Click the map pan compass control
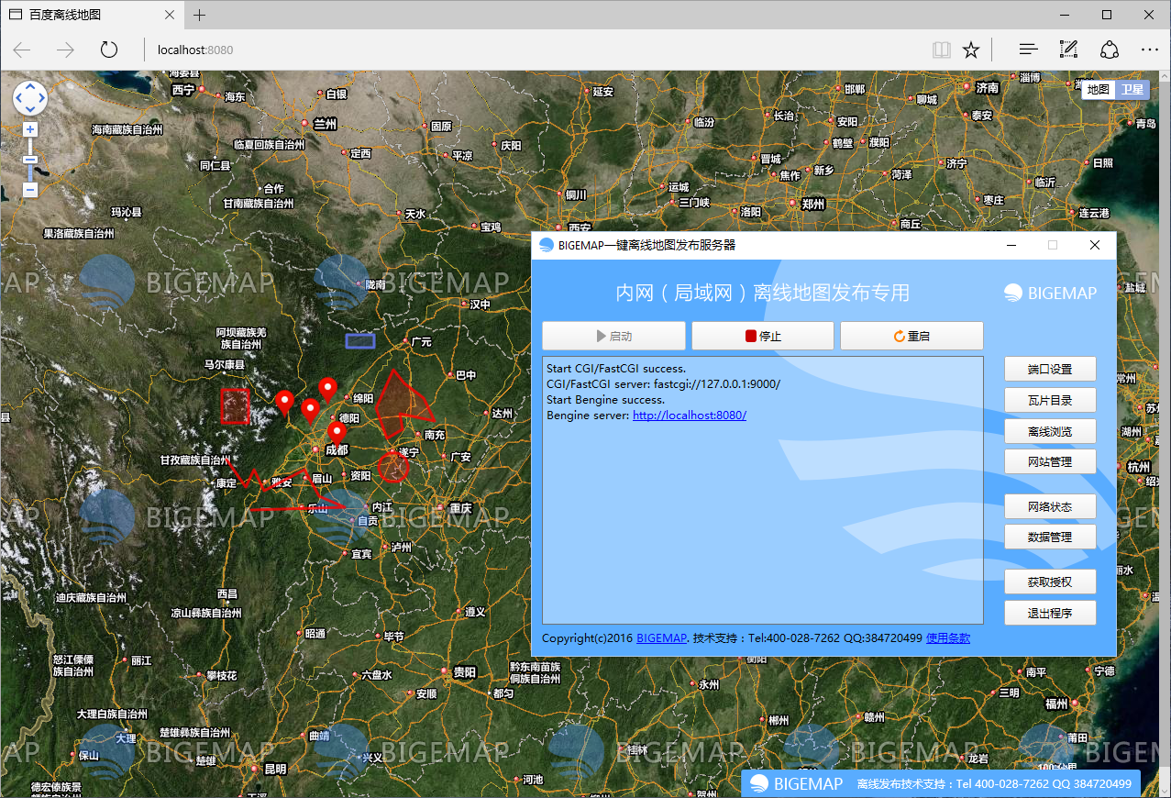The width and height of the screenshot is (1171, 798). (30, 98)
